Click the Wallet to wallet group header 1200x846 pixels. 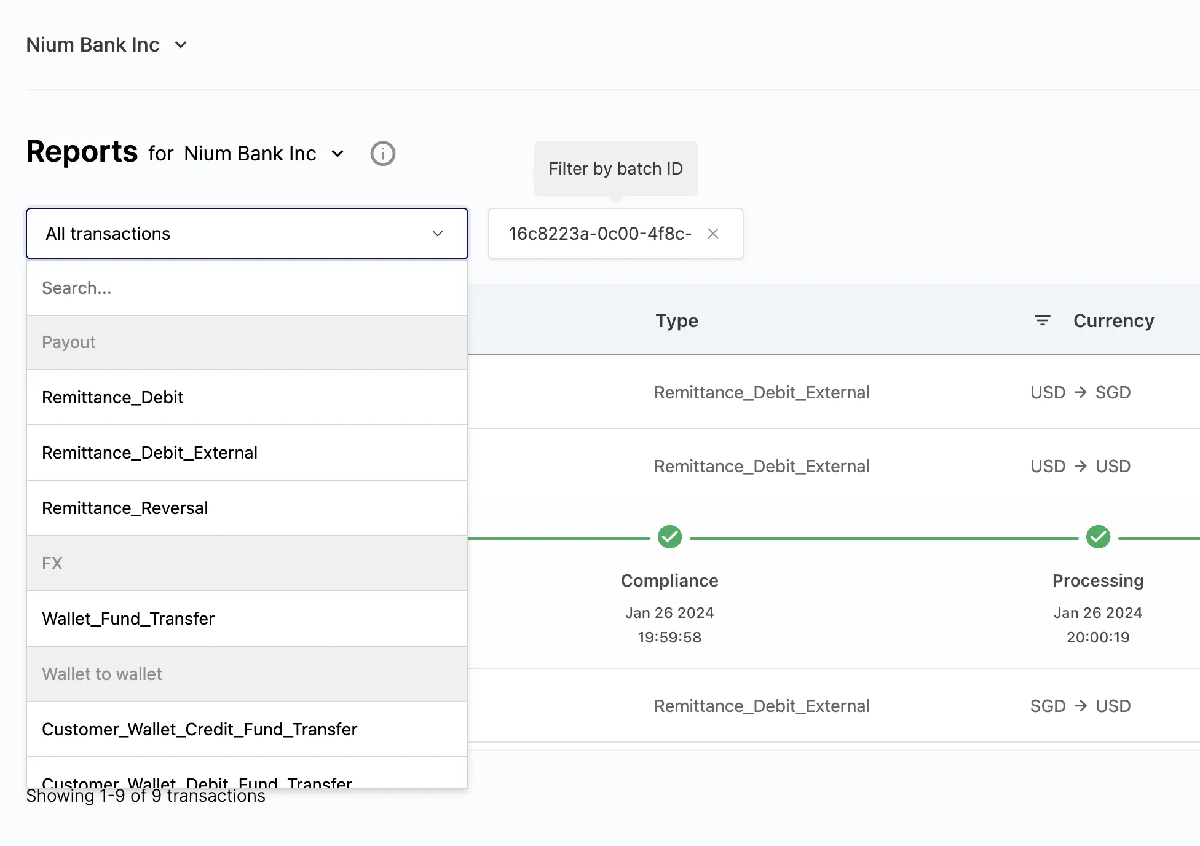pyautogui.click(x=247, y=674)
